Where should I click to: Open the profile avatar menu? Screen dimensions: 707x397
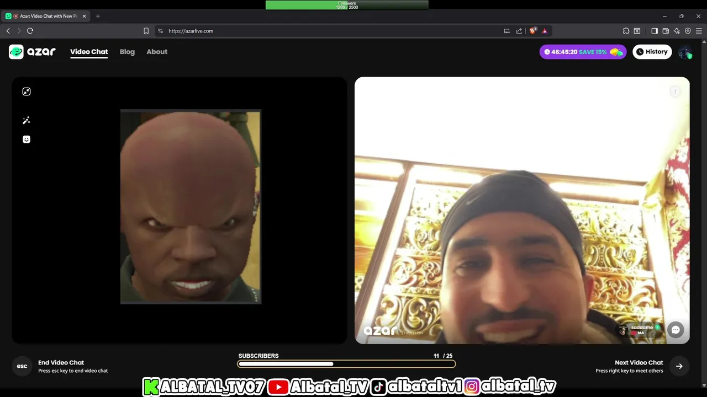click(x=685, y=52)
